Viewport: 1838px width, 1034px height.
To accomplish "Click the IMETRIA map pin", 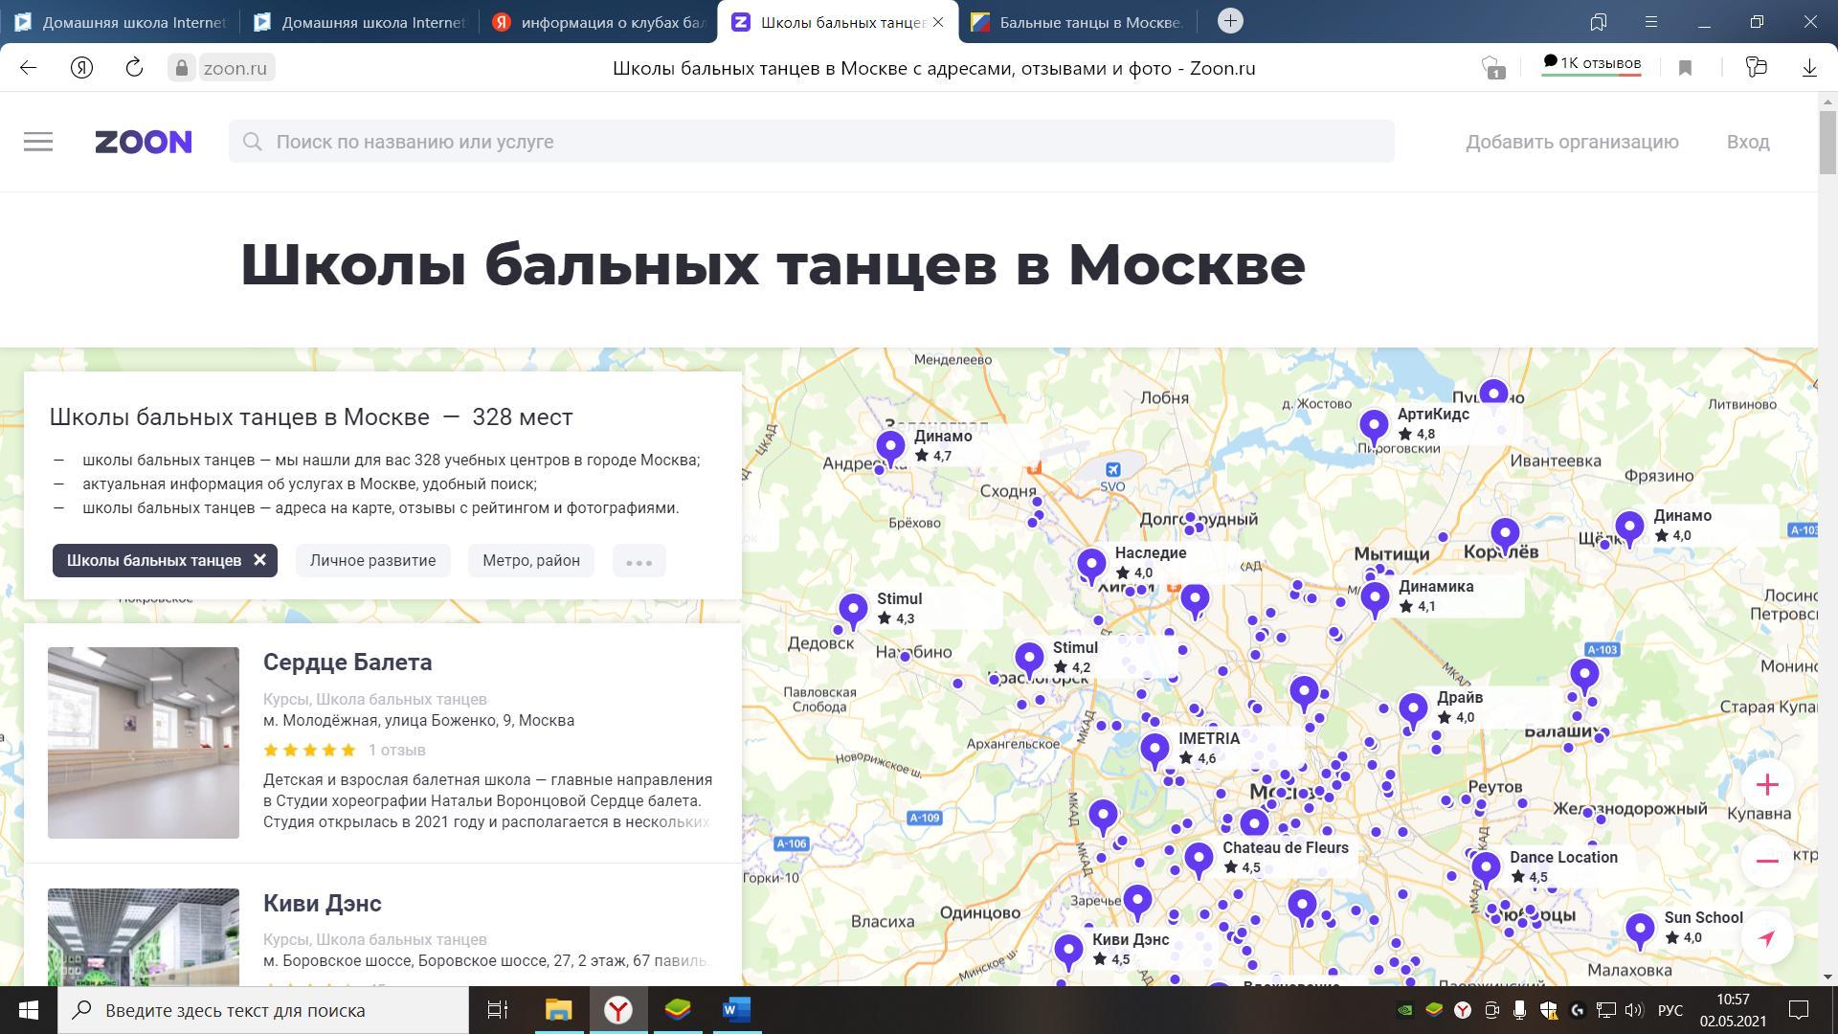I will pos(1154,749).
